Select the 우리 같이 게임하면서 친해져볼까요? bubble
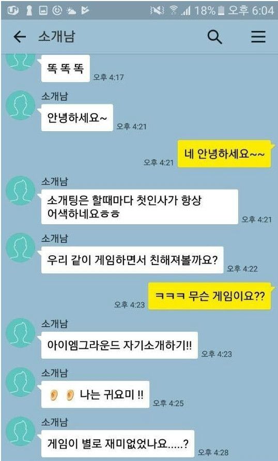 pyautogui.click(x=132, y=260)
